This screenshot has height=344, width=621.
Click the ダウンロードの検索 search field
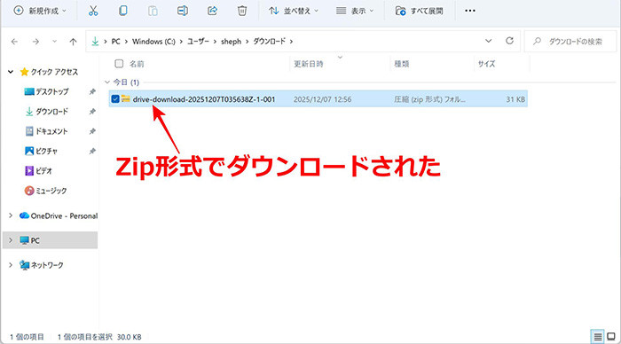571,41
